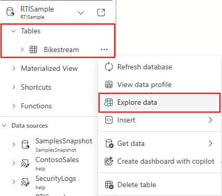Collapse the Data sources section

[4, 126]
